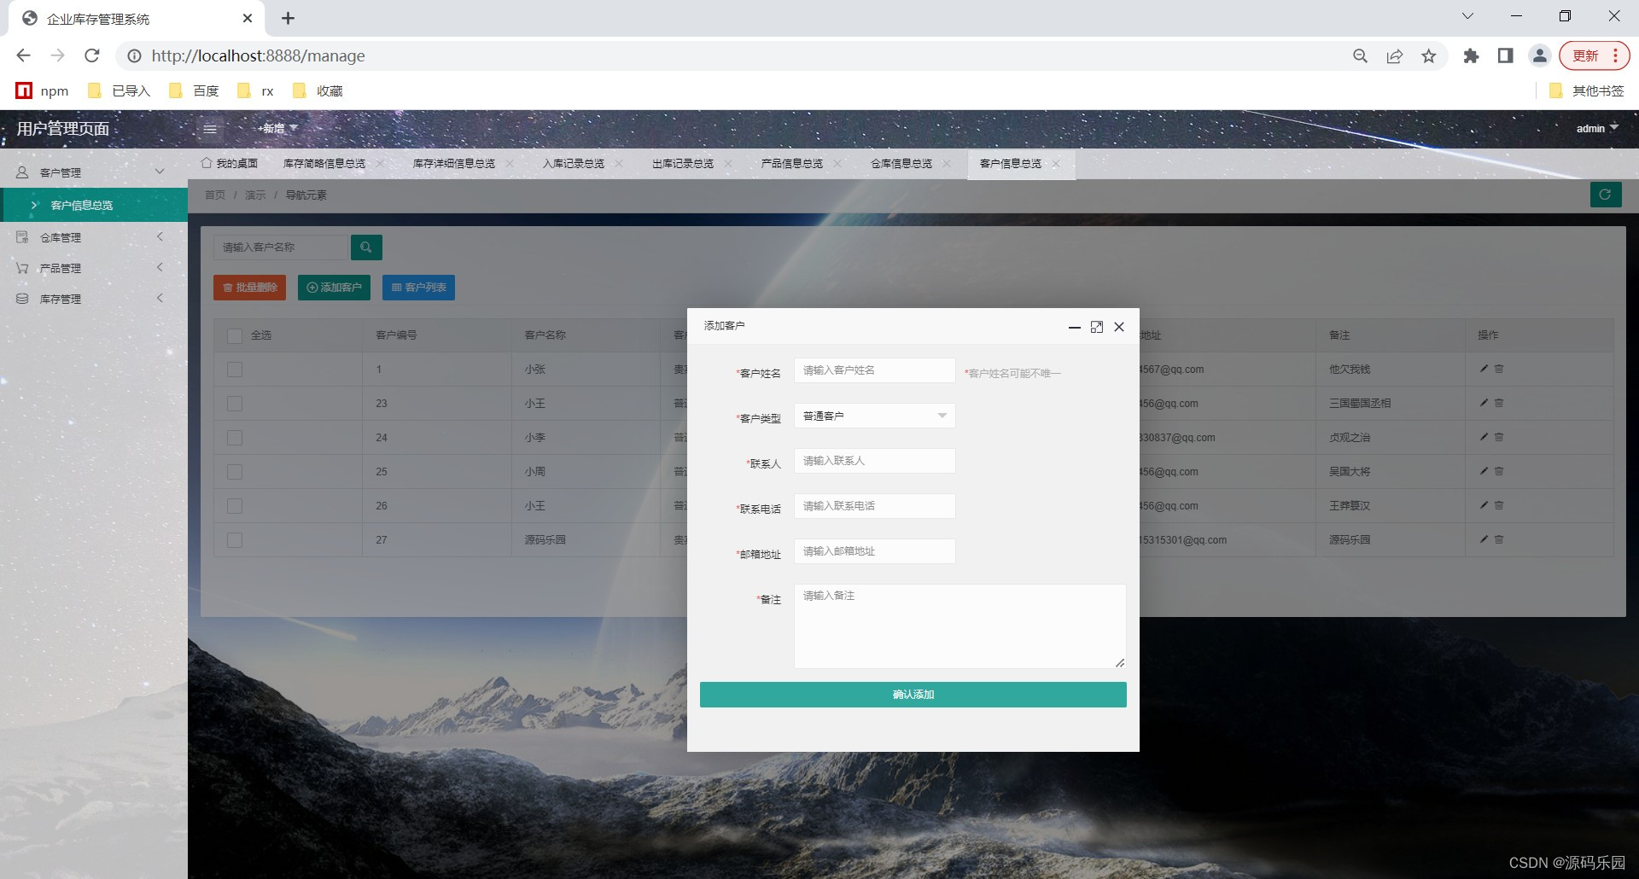Image resolution: width=1639 pixels, height=879 pixels.
Task: Select the 库存管理 database icon in sidebar
Action: point(21,298)
